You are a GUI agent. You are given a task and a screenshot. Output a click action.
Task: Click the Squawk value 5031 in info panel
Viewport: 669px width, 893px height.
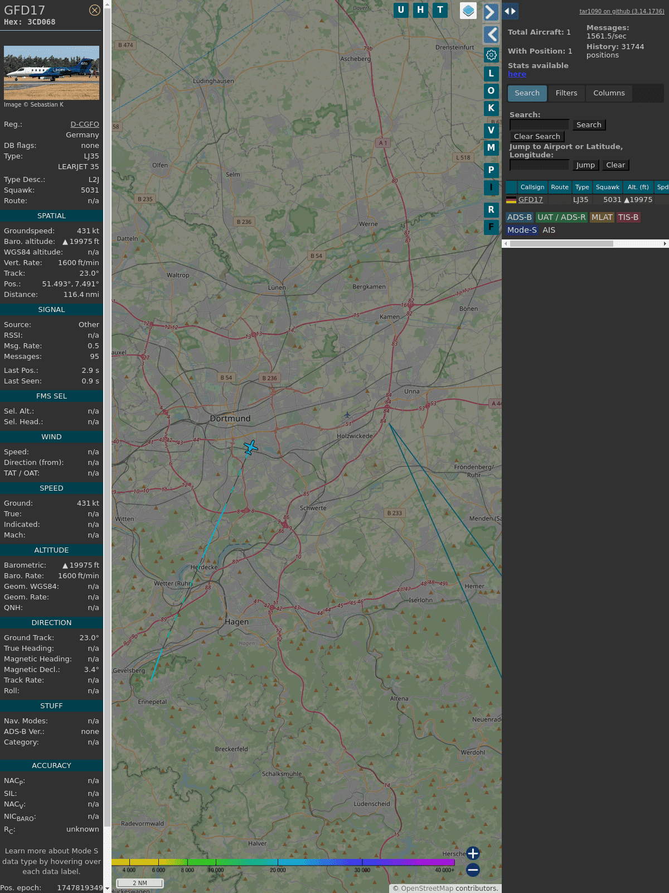[x=90, y=190]
